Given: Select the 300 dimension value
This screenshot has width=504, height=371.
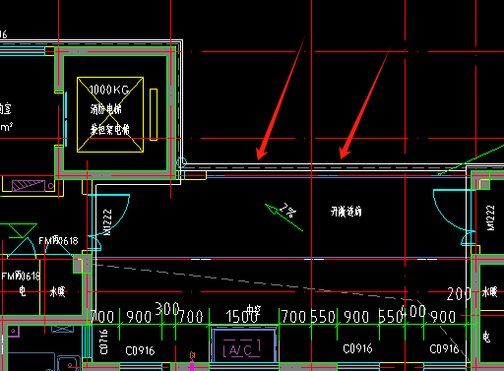Looking at the screenshot, I should coord(167,308).
